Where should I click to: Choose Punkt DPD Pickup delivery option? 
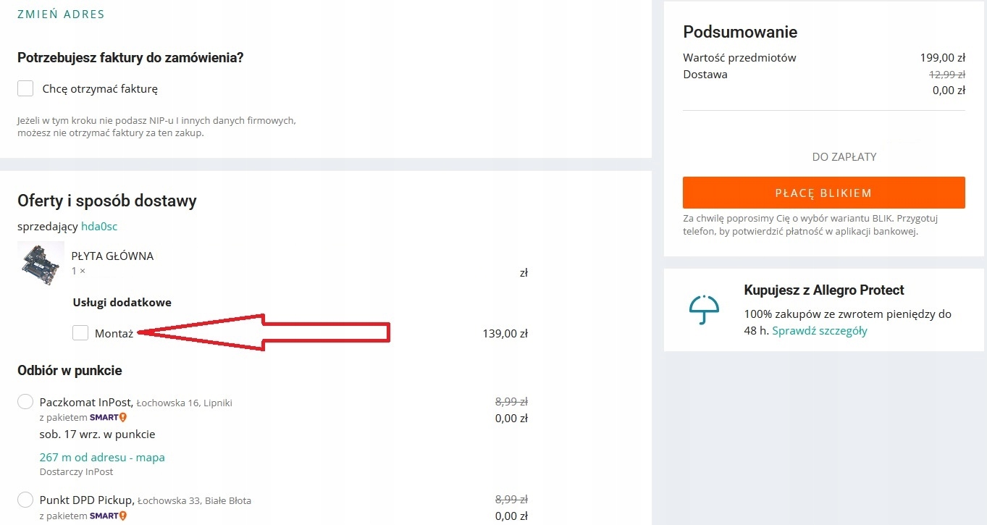(x=25, y=500)
